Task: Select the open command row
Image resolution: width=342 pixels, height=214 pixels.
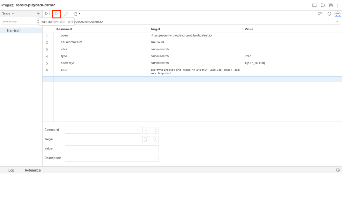Action: click(x=192, y=35)
